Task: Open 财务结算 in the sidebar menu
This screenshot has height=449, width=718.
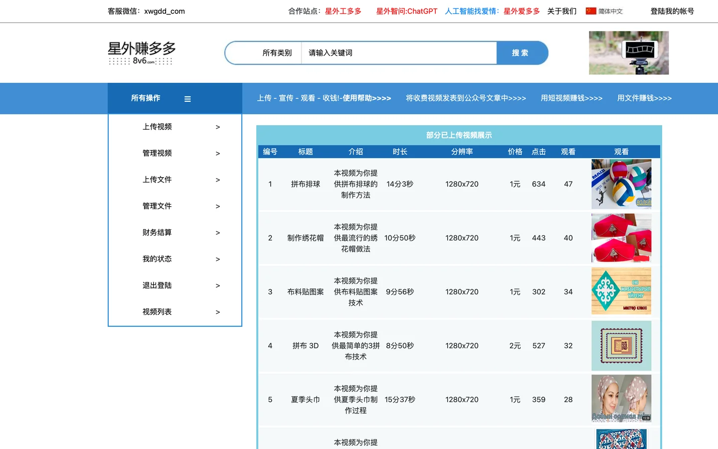Action: (157, 232)
